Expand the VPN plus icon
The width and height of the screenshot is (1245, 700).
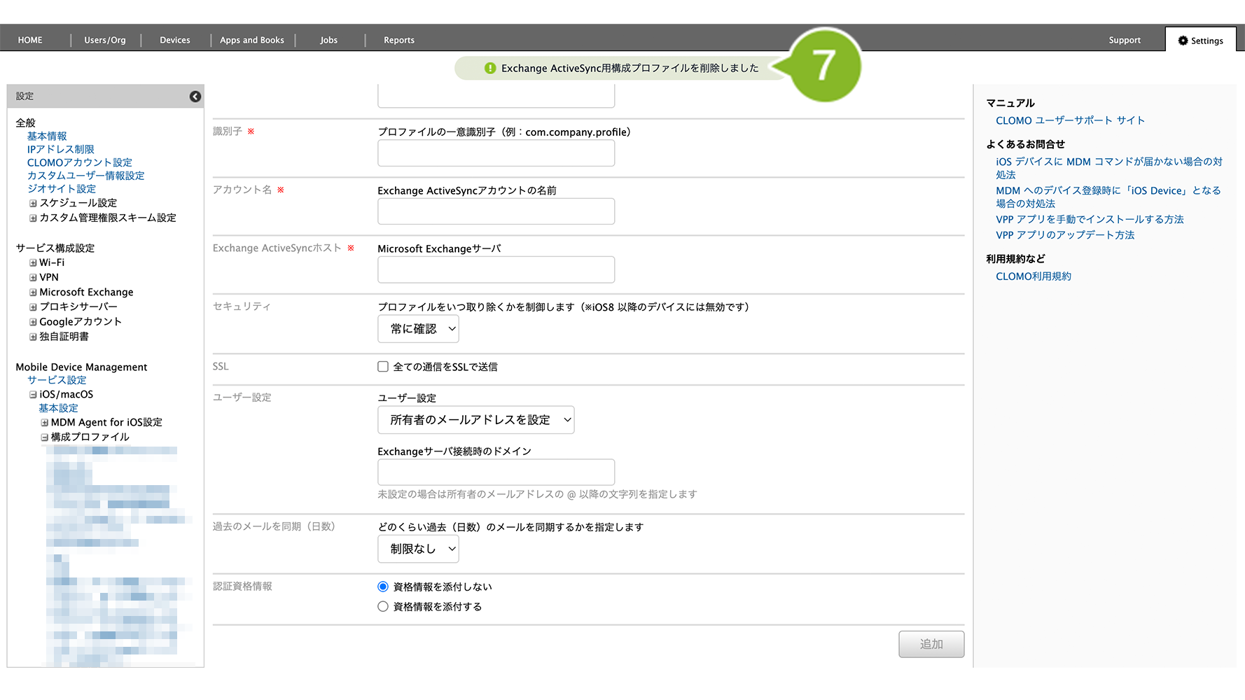[33, 278]
